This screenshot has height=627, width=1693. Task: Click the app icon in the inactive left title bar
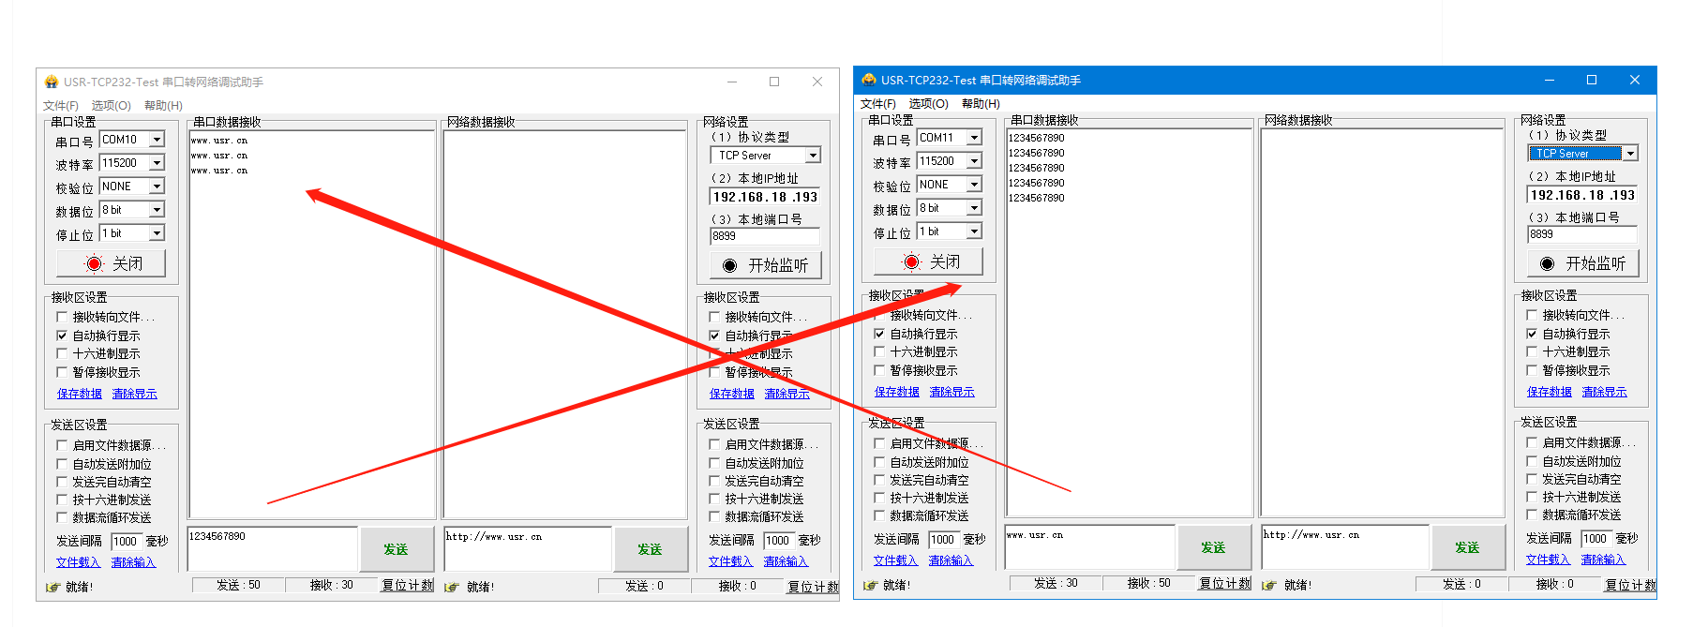[x=51, y=82]
